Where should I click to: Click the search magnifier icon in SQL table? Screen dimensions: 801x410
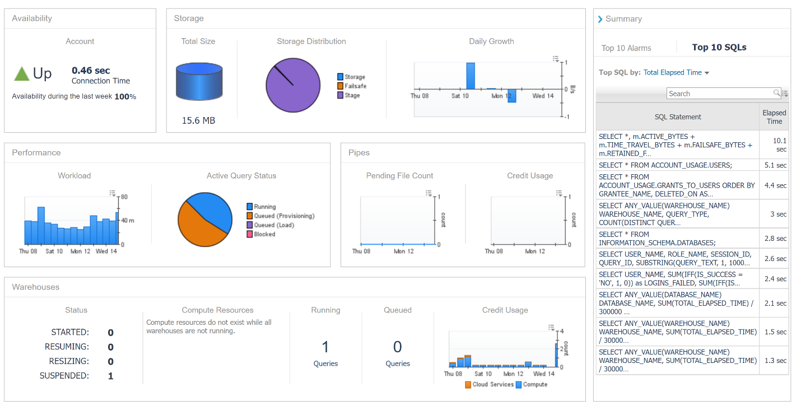pos(777,93)
